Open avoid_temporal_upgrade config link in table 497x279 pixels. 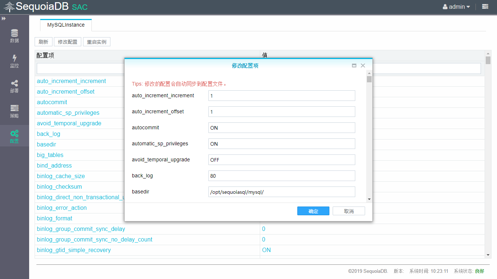click(x=69, y=123)
